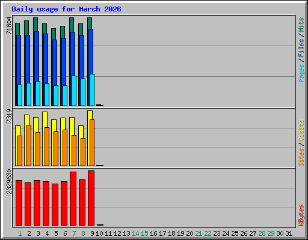Screen dimensions: 308x240
Task: Click the 2329630 axis value label
Action: pyautogui.click(x=9, y=181)
